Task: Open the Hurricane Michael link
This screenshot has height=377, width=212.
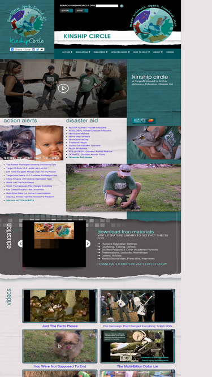Action: pyautogui.click(x=79, y=133)
